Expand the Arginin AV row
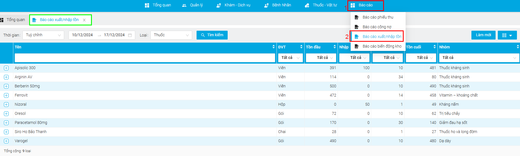 6,77
